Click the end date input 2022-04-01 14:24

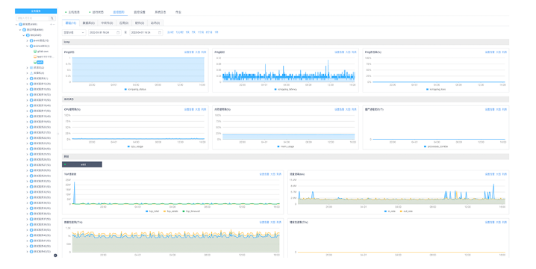pyautogui.click(x=146, y=33)
